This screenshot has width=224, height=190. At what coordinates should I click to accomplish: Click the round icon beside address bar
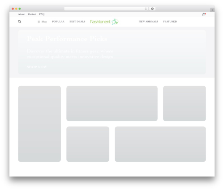click(152, 9)
